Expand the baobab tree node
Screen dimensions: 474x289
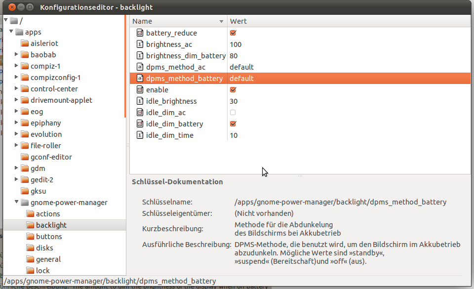click(16, 54)
